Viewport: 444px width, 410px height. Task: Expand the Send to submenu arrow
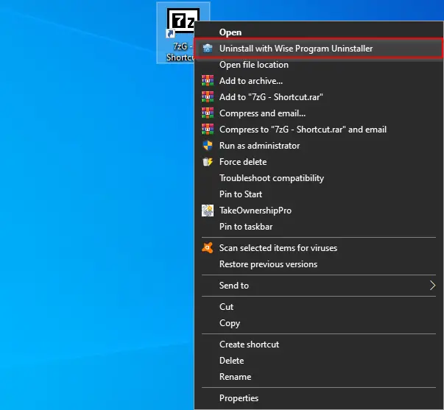point(432,286)
